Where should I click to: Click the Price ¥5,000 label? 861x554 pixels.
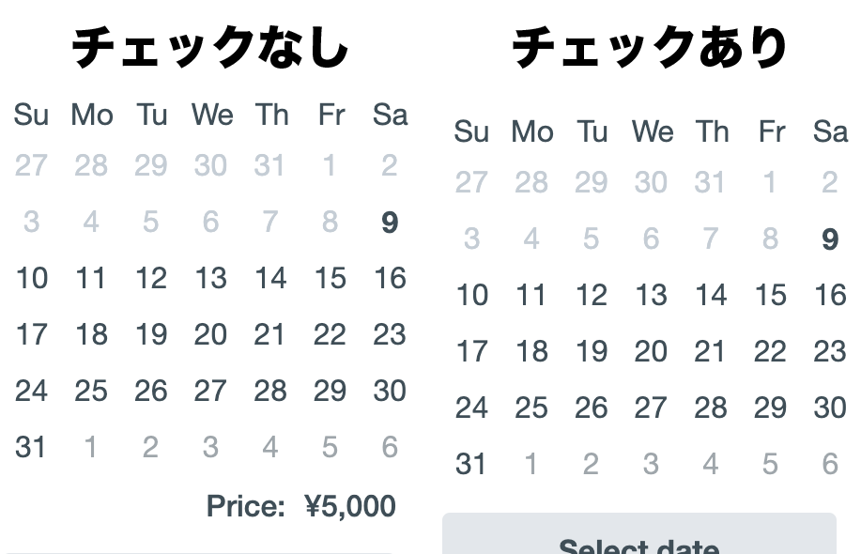pos(300,506)
